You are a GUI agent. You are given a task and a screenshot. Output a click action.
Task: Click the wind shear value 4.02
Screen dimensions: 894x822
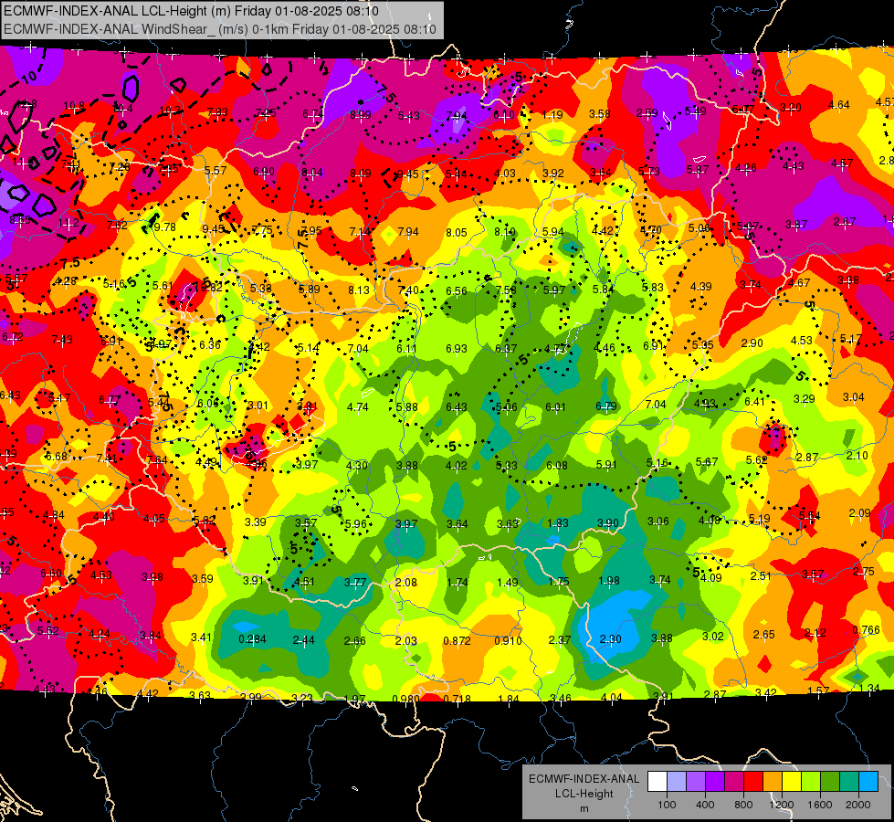coord(457,466)
